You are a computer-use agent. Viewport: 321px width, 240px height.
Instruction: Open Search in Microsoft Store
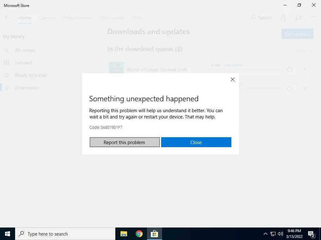click(261, 18)
